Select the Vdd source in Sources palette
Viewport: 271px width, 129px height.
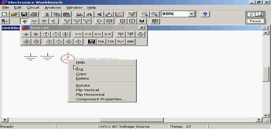point(130,34)
